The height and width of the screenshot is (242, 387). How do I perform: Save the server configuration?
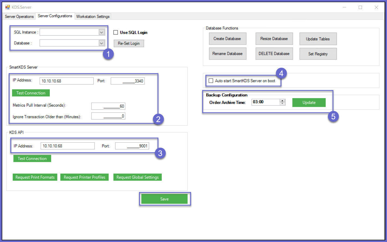164,199
